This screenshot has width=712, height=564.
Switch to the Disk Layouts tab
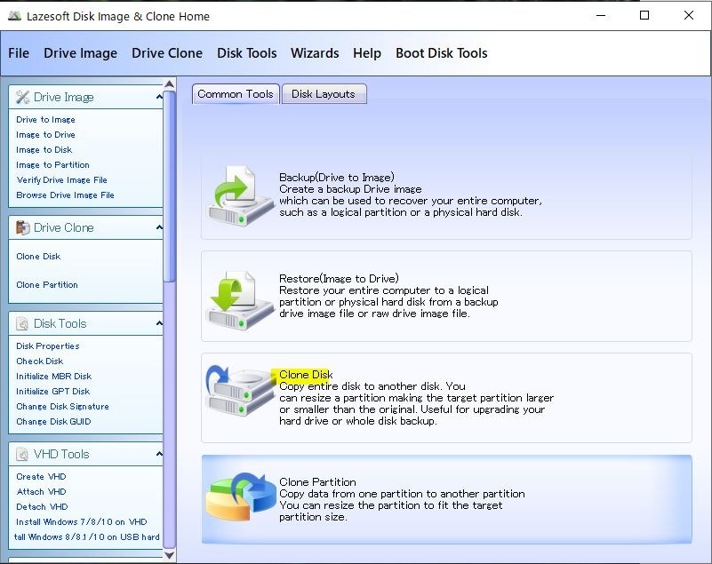coord(324,94)
